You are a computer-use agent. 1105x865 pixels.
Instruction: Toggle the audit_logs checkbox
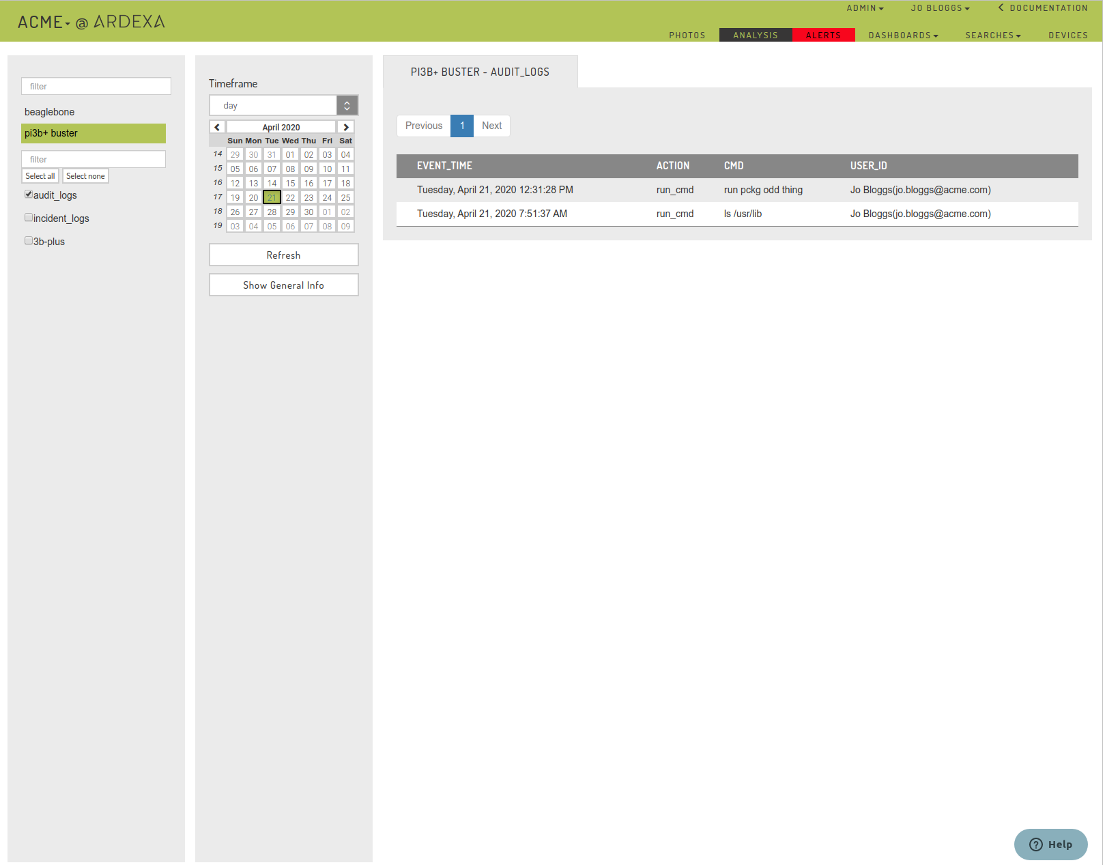[29, 195]
